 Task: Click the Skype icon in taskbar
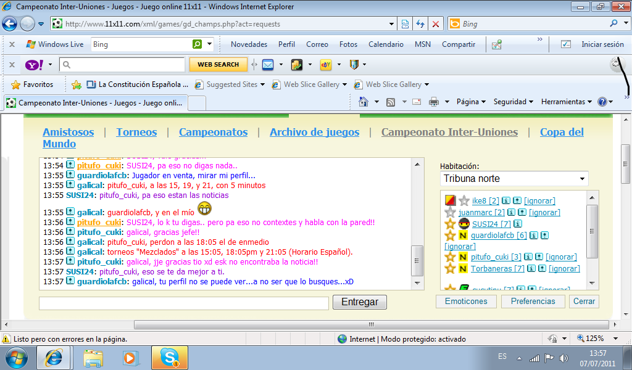click(170, 357)
